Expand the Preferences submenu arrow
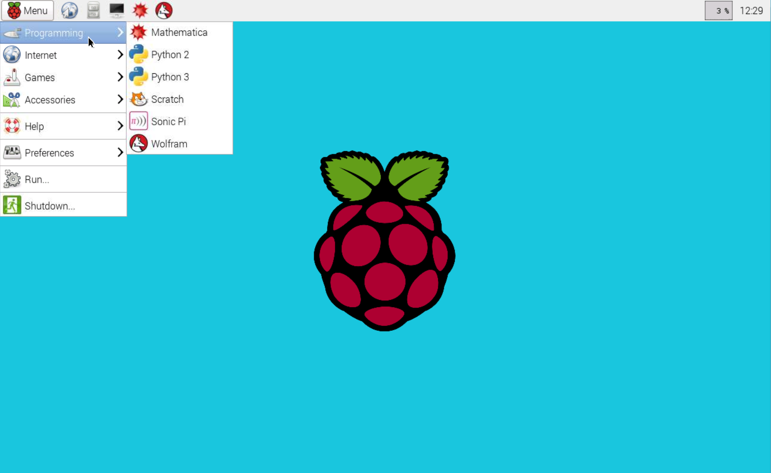This screenshot has height=473, width=771. 120,152
